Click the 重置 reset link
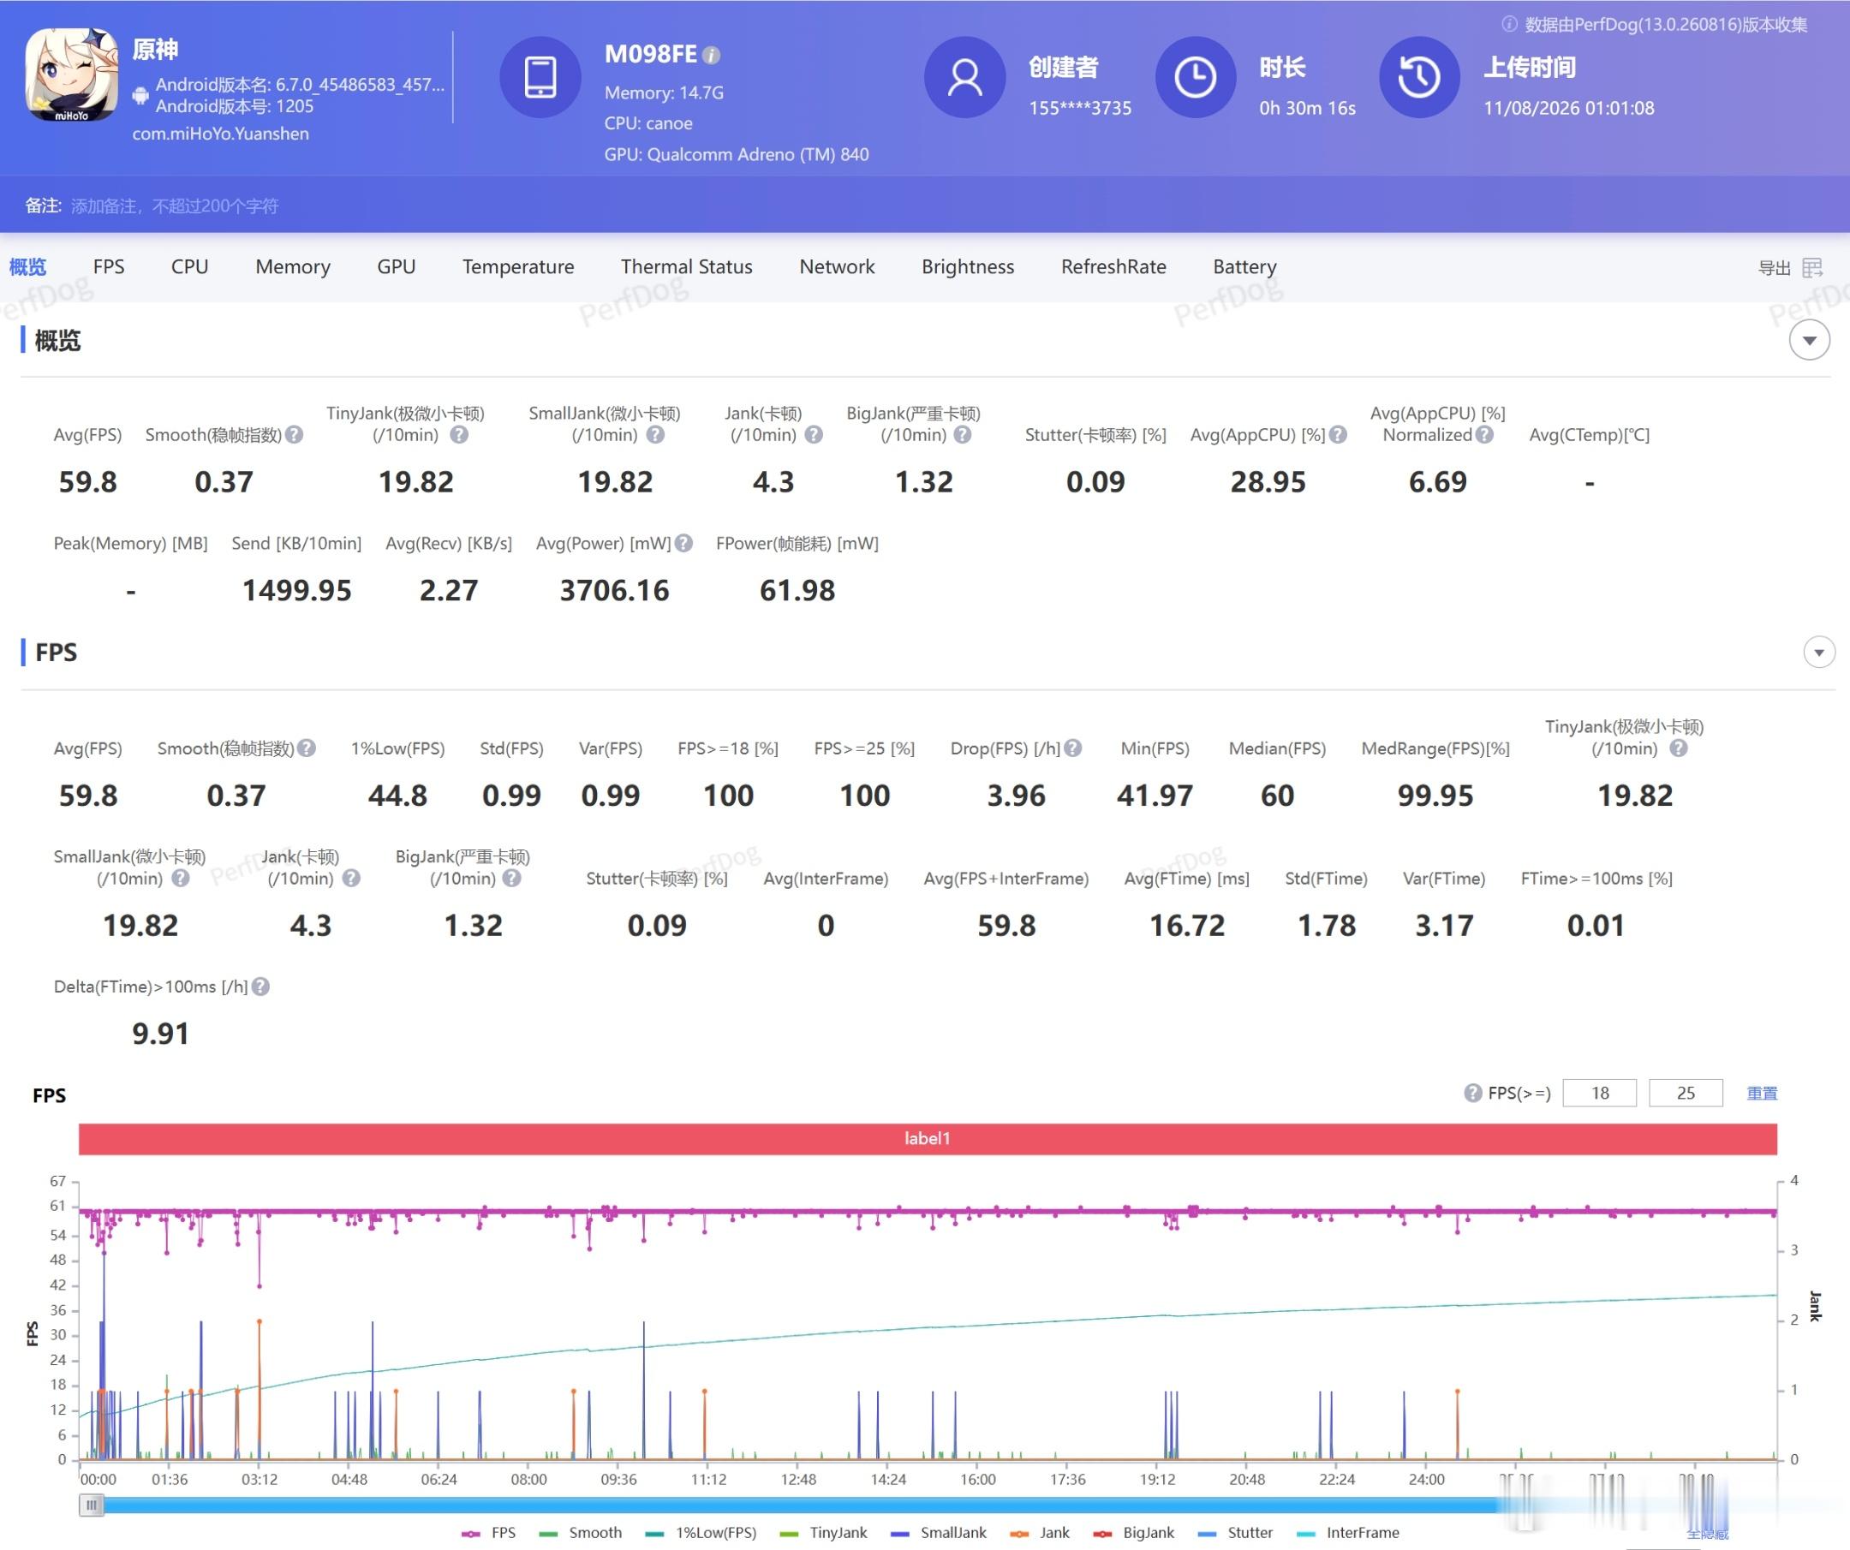The height and width of the screenshot is (1550, 1850). tap(1762, 1093)
